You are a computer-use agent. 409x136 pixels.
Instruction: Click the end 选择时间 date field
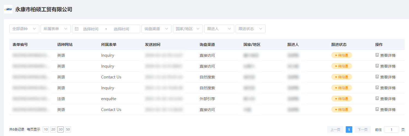(x=121, y=29)
